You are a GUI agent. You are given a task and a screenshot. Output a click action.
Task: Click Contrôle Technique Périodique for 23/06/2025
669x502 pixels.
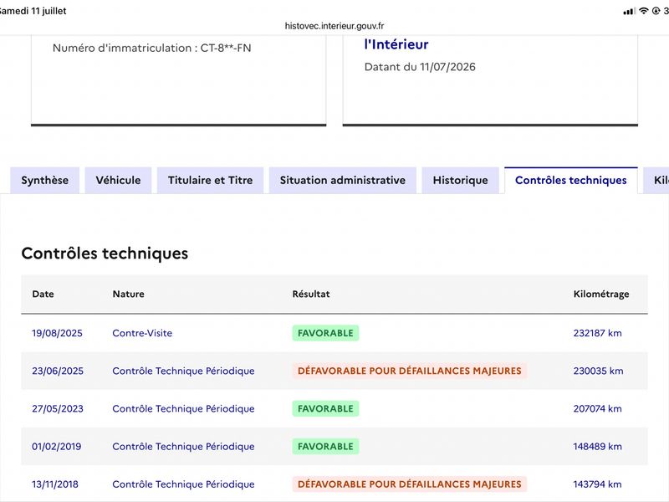183,371
